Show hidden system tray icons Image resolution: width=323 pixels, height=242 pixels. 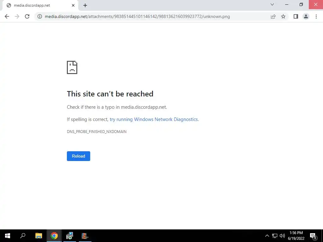point(267,236)
